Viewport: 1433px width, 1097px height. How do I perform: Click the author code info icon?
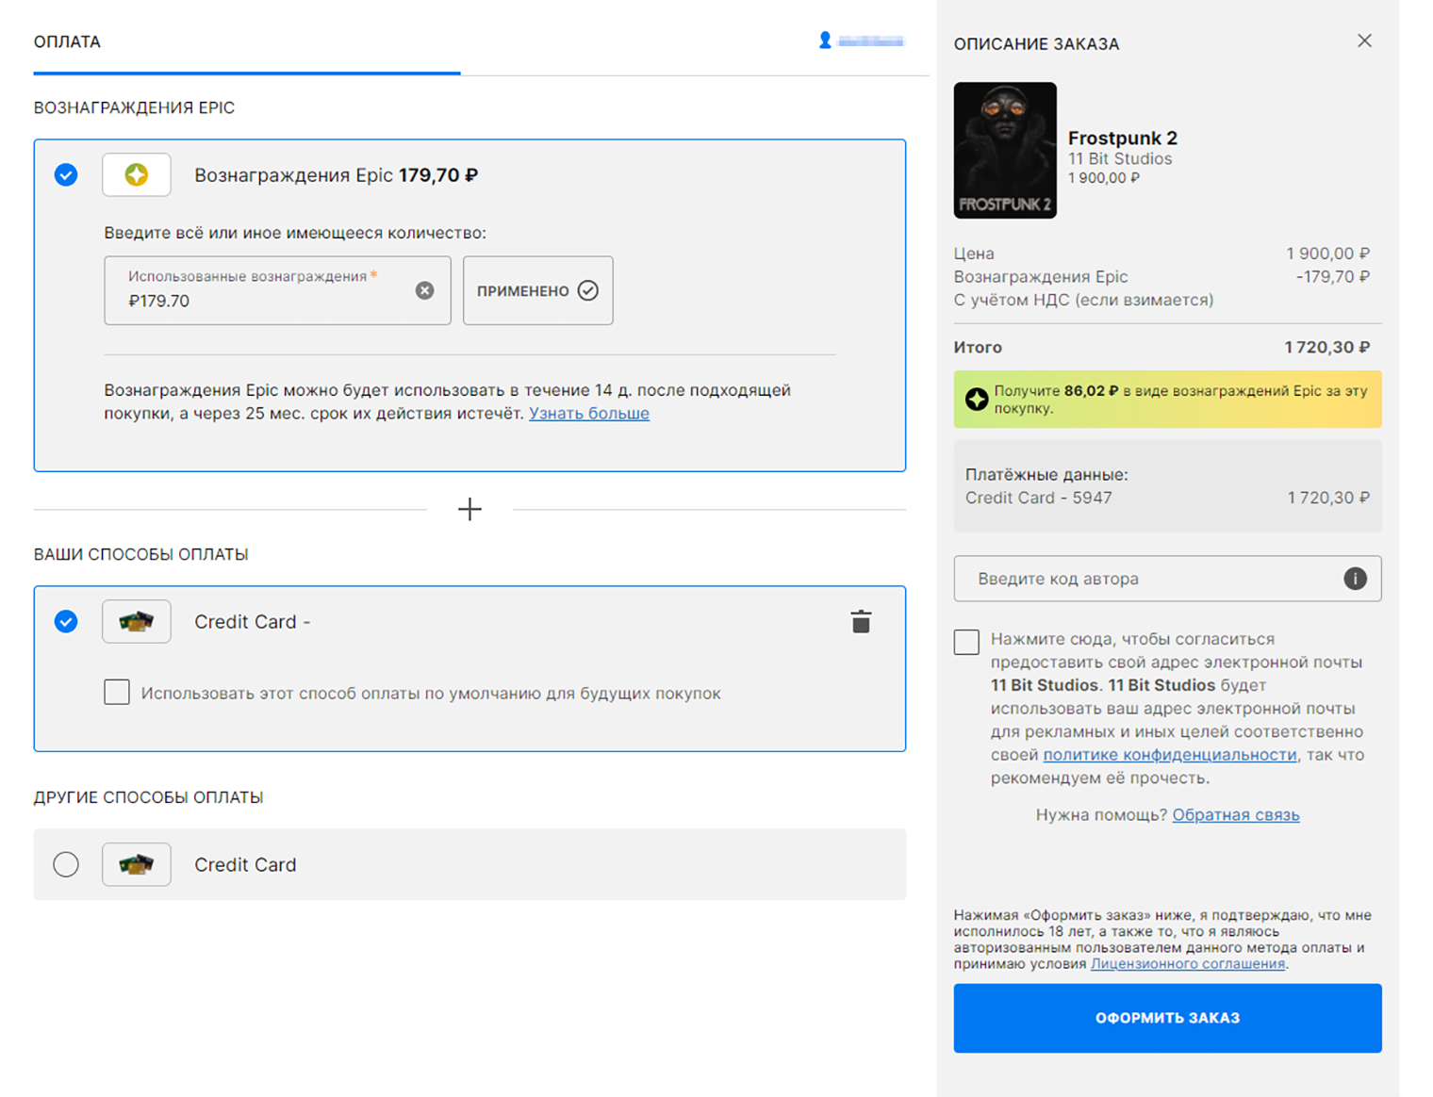pos(1355,579)
